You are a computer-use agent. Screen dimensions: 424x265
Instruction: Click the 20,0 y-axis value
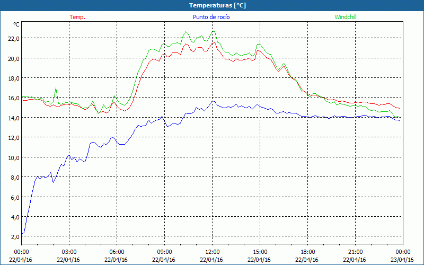pos(14,58)
